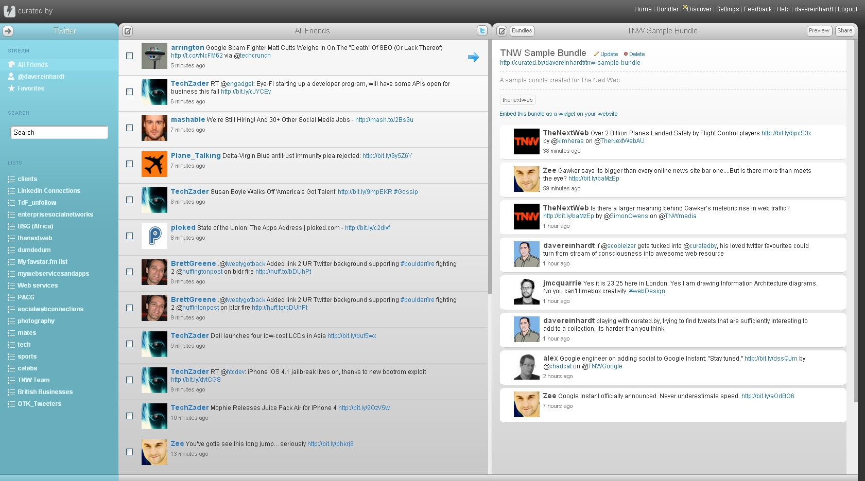Click the Bundles button
Screen dimensions: 865x481
(522, 31)
